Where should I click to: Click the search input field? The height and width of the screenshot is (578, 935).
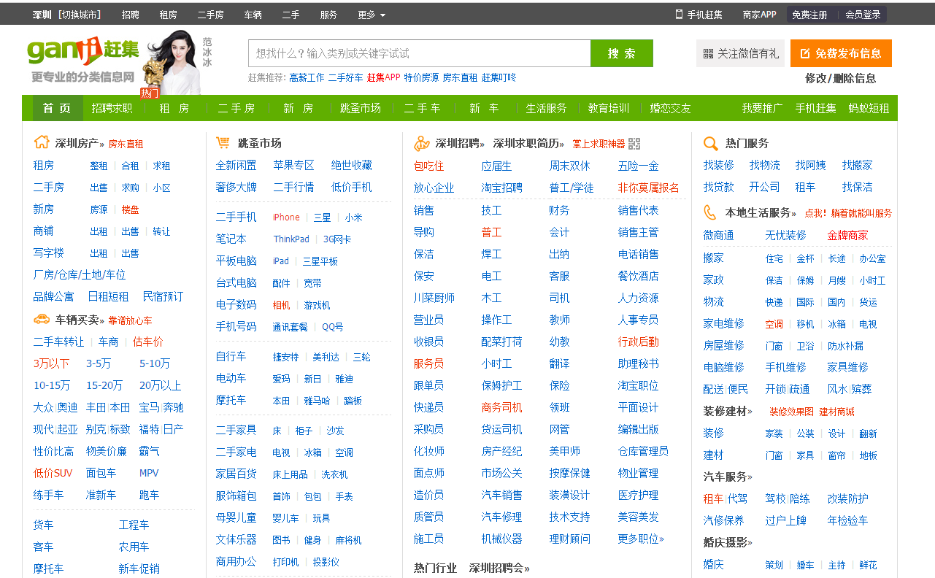(x=419, y=53)
